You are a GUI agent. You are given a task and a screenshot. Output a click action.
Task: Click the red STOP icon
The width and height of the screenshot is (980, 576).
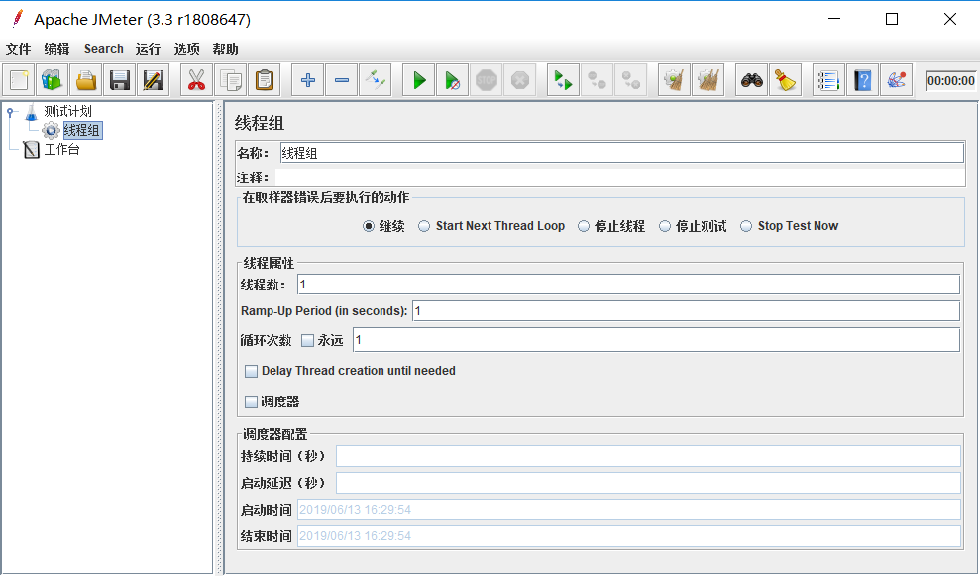coord(487,80)
